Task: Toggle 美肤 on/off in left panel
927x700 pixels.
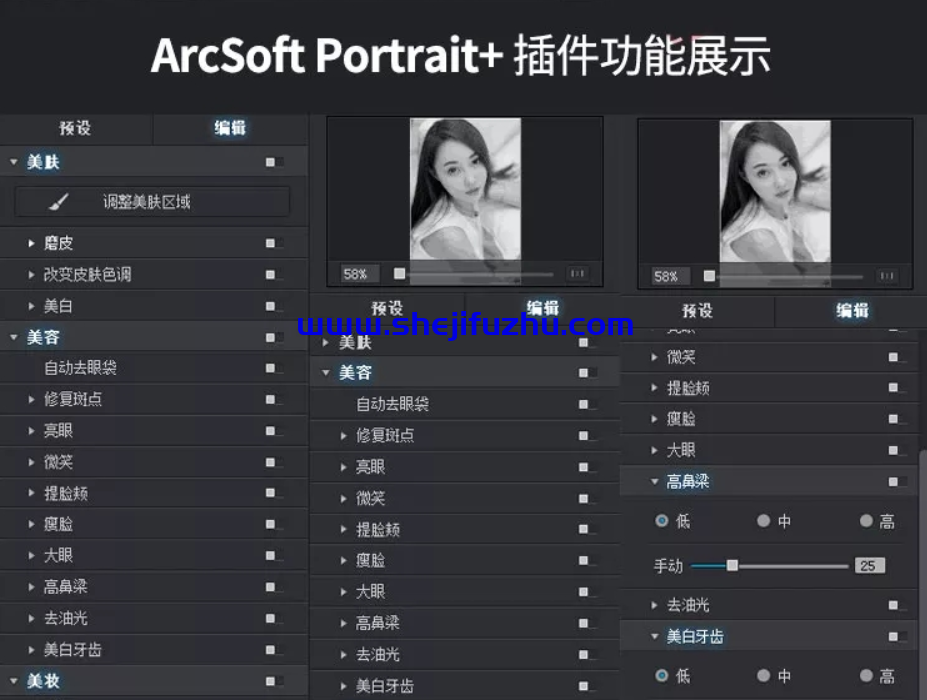Action: coord(274,162)
